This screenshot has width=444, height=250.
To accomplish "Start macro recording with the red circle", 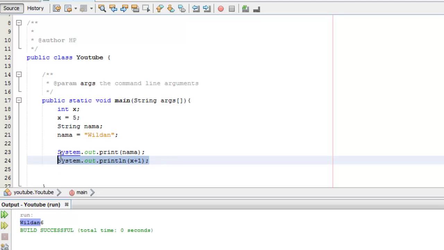I will [221, 9].
